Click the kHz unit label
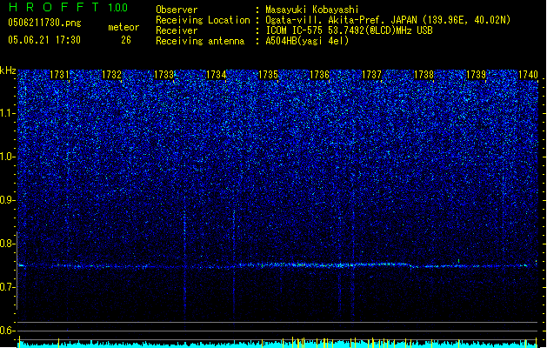This screenshot has height=348, width=547. 8,70
